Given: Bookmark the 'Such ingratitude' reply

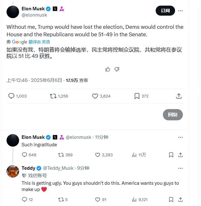Looking at the screenshot, I should pos(171,155).
